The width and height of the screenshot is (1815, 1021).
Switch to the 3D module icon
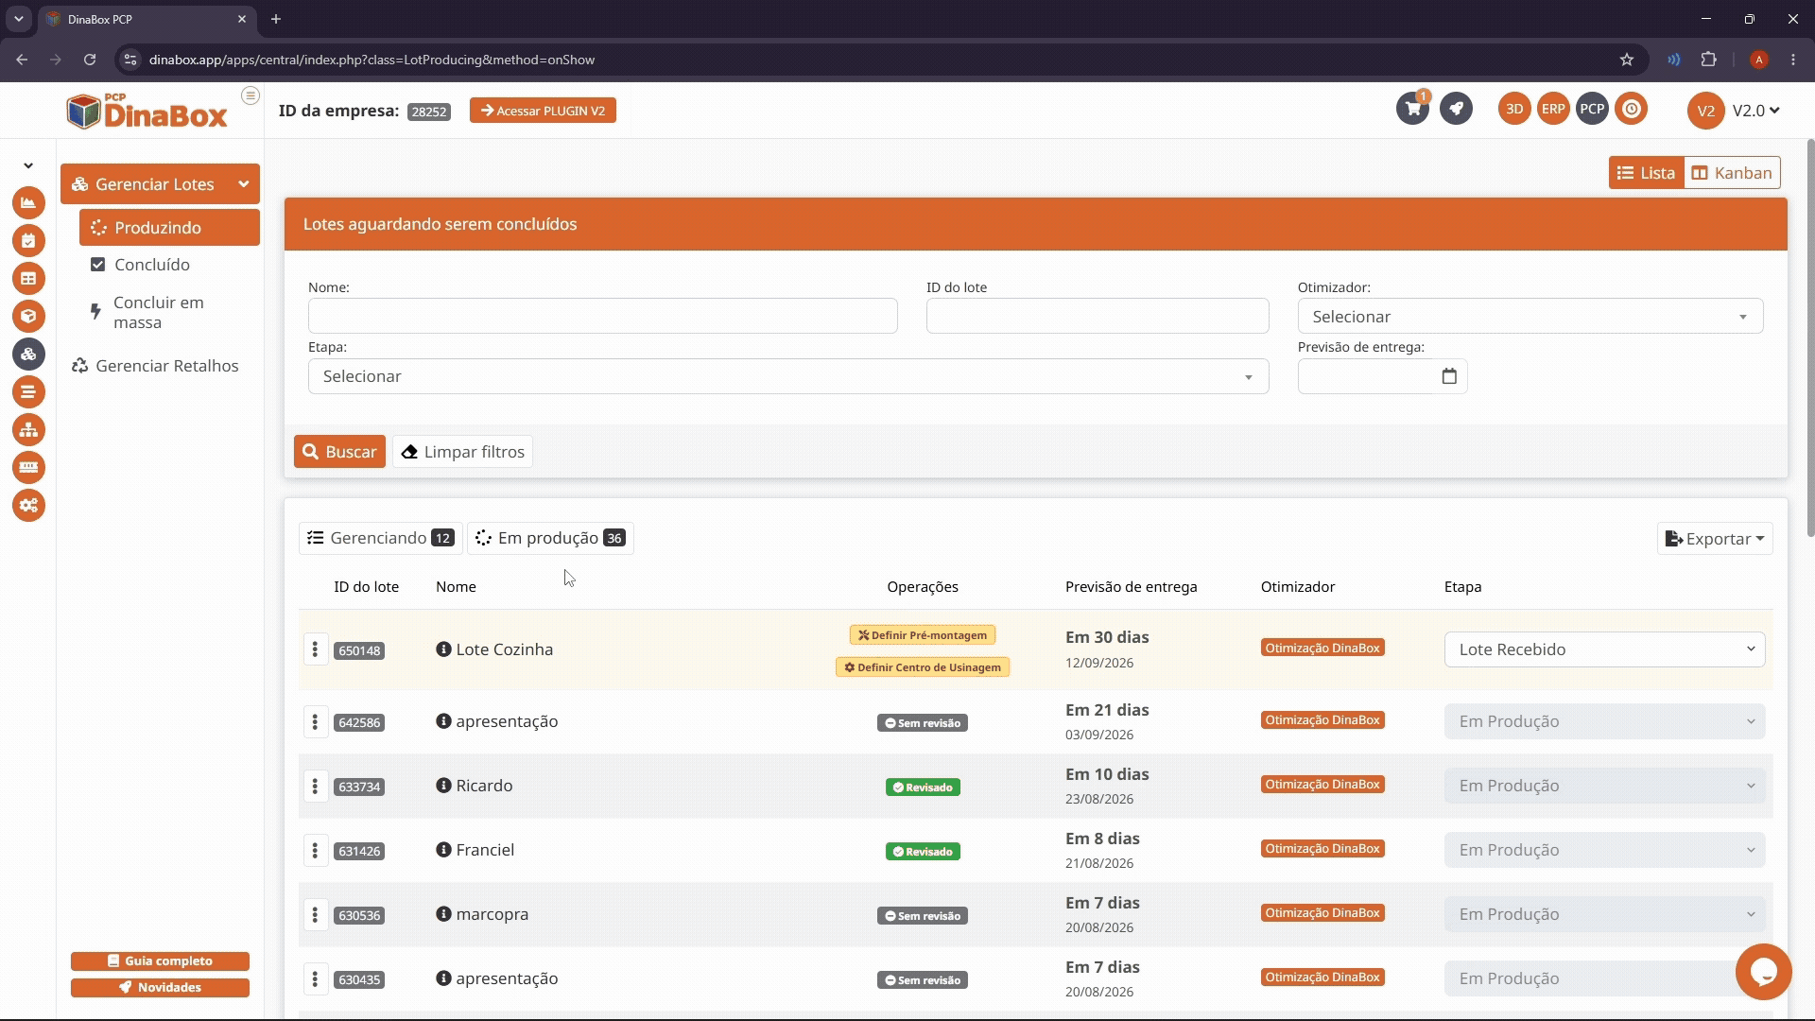pyautogui.click(x=1514, y=109)
